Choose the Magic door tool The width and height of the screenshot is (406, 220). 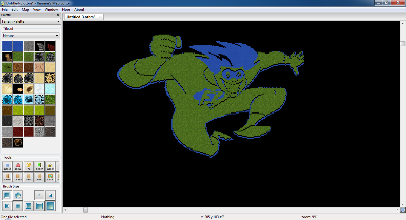[x=29, y=177]
